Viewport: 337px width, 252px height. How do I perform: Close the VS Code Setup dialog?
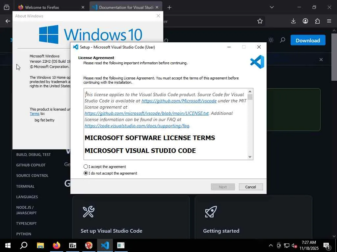point(259,47)
